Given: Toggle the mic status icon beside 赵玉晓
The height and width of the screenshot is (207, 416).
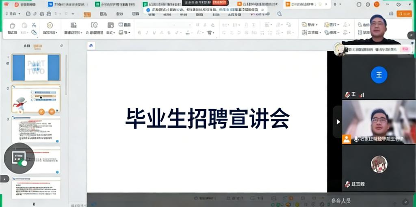Looking at the screenshot, I should (x=347, y=184).
